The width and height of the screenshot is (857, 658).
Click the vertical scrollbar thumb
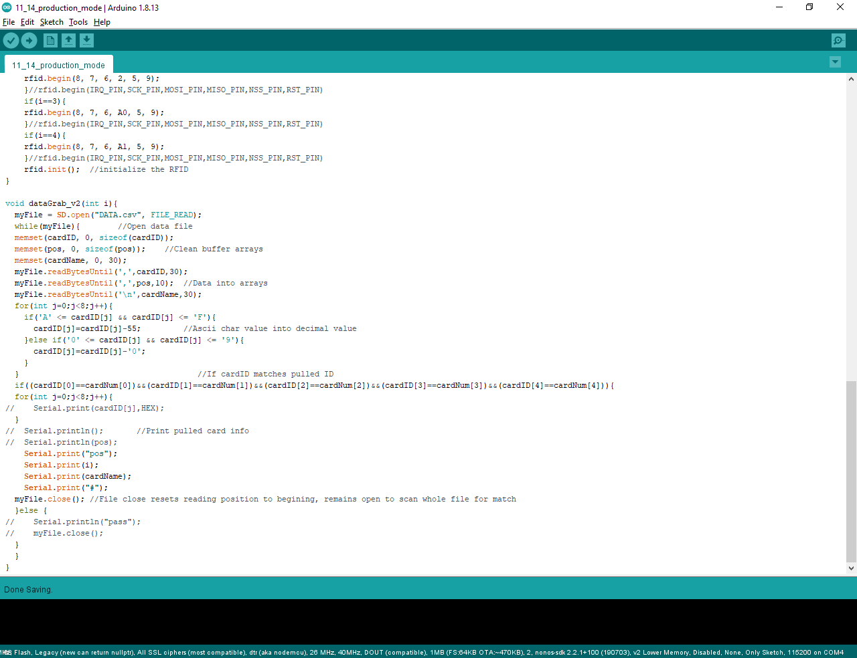point(851,471)
